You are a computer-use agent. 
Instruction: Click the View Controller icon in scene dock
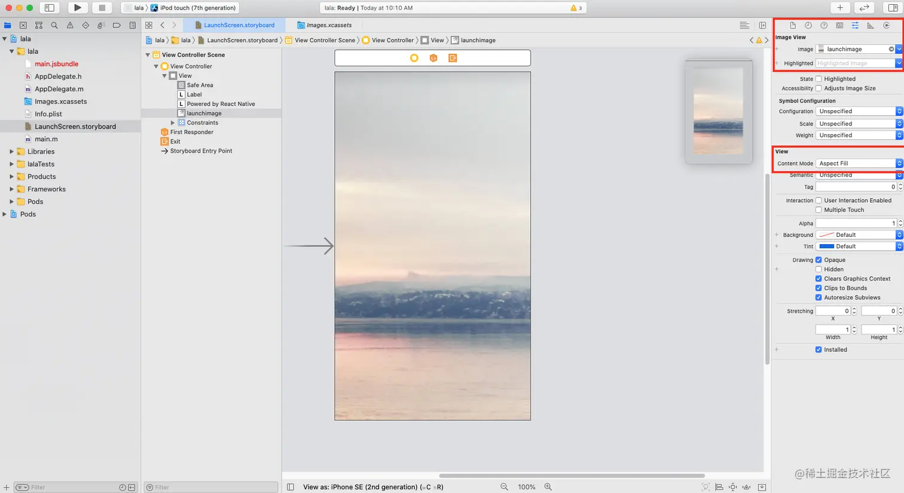tap(414, 58)
